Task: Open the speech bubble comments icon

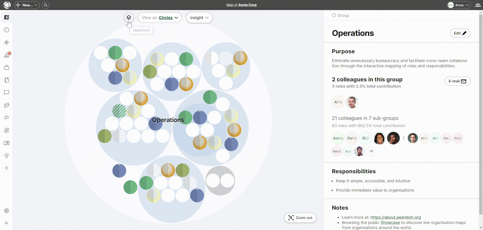Action: pyautogui.click(x=7, y=93)
